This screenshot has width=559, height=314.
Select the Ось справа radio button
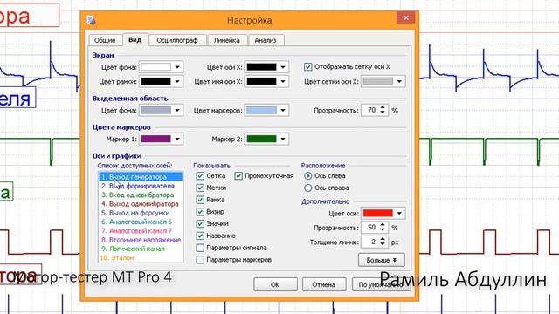[308, 188]
